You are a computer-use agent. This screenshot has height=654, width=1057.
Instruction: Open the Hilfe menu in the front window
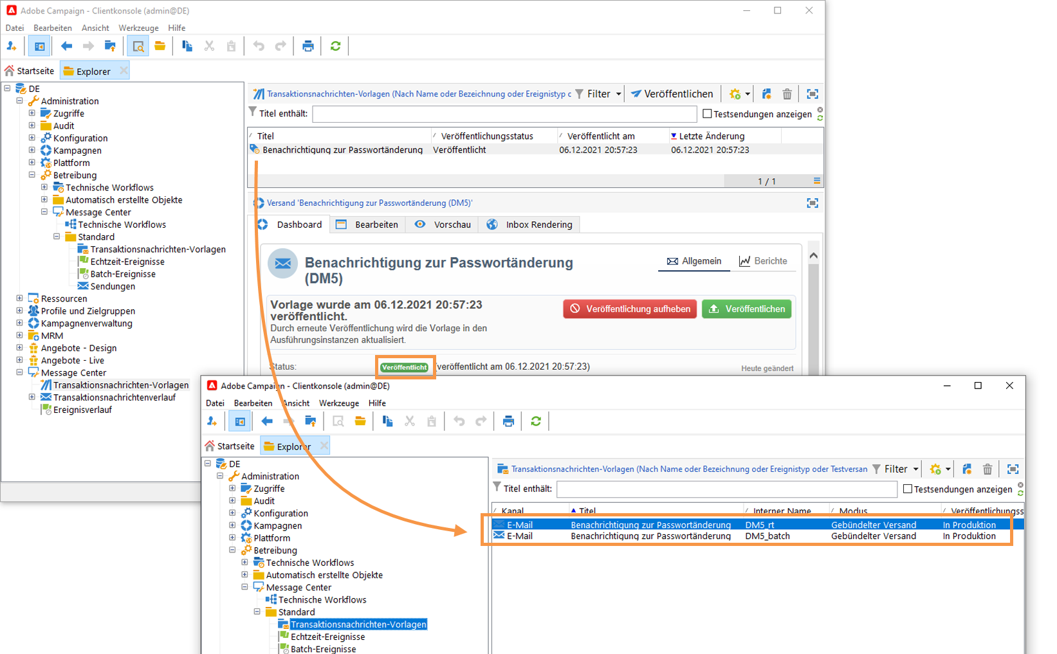pos(377,403)
